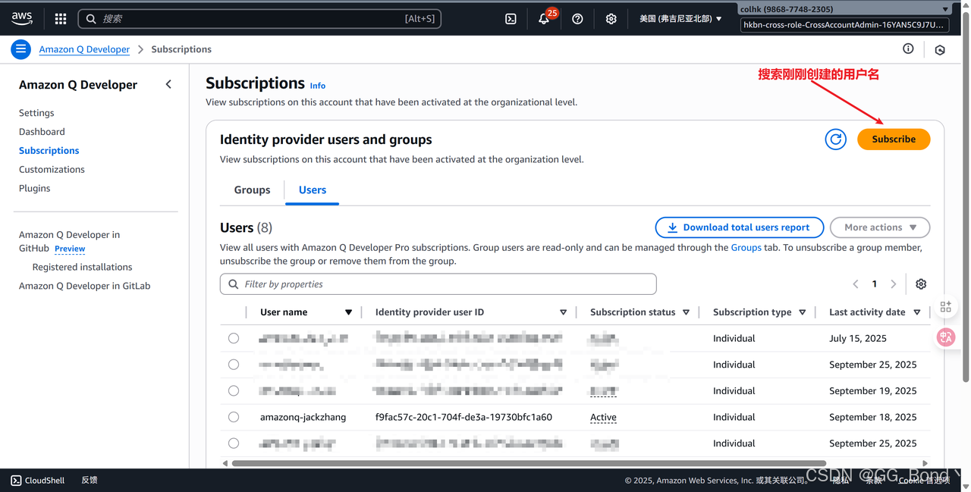
Task: Open Registered installations in sidebar
Action: (82, 267)
